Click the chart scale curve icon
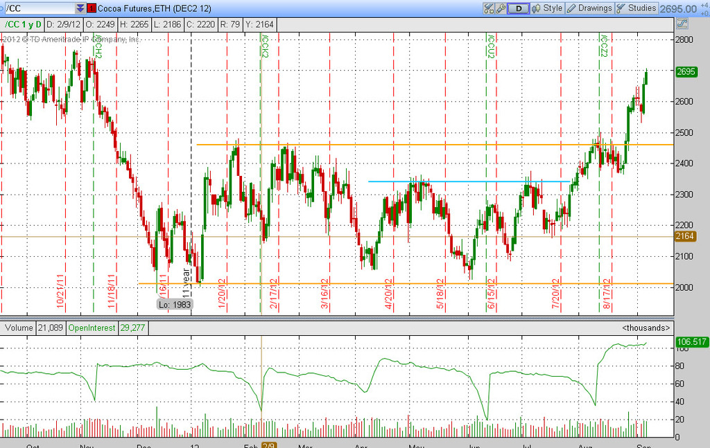This screenshot has height=448, width=710. pos(681,24)
